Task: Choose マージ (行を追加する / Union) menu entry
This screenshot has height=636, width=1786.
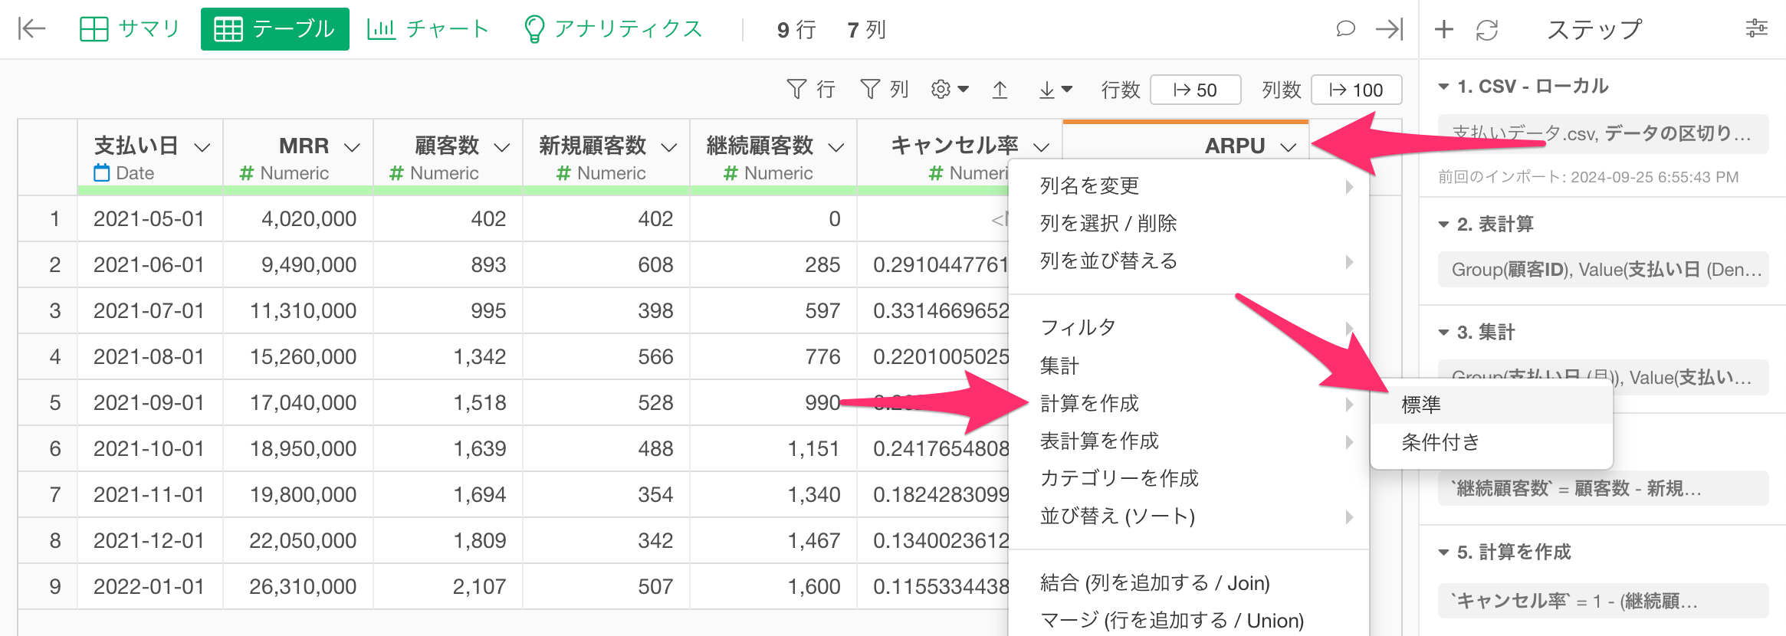Action: click(1189, 620)
